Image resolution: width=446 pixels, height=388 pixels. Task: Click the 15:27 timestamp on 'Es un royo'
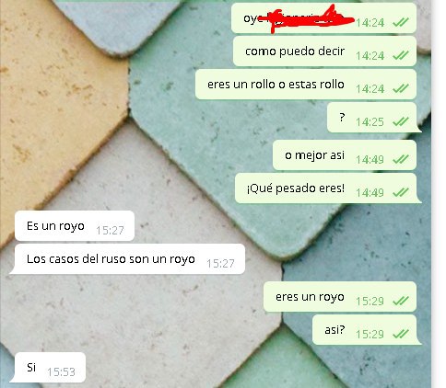[110, 230]
